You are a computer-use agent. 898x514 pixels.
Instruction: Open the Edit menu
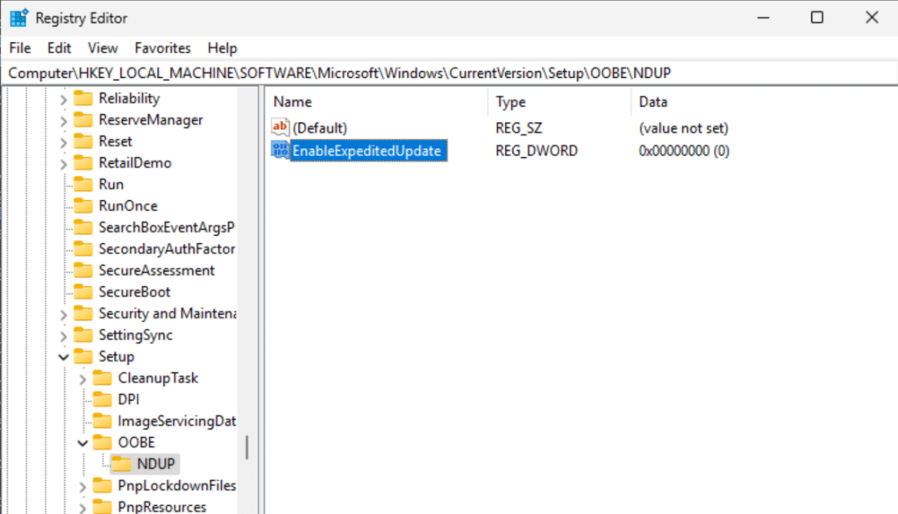point(59,48)
